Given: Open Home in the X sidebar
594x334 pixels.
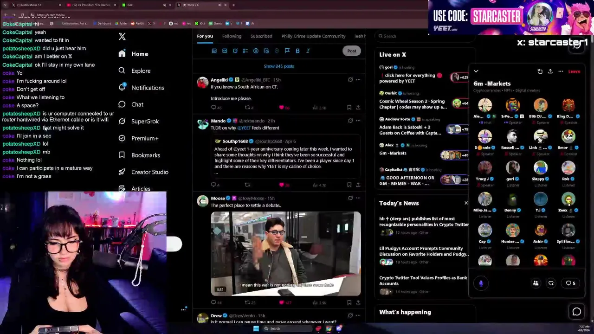Looking at the screenshot, I should click(x=133, y=54).
